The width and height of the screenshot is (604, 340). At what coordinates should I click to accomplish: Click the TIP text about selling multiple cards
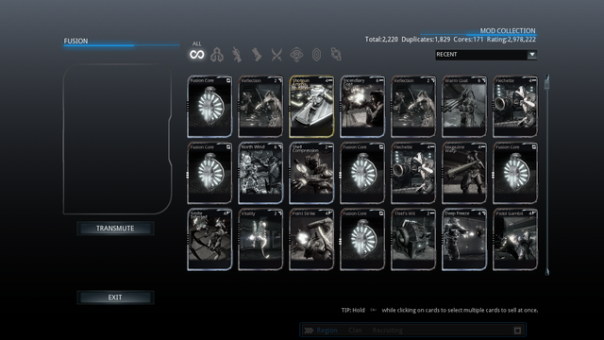tap(440, 310)
